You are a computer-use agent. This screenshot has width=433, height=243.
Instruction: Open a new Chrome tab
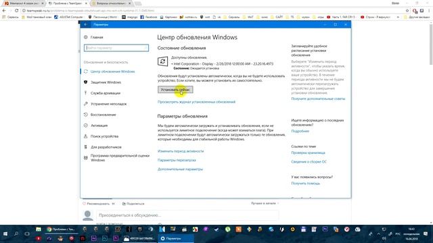point(138,3)
